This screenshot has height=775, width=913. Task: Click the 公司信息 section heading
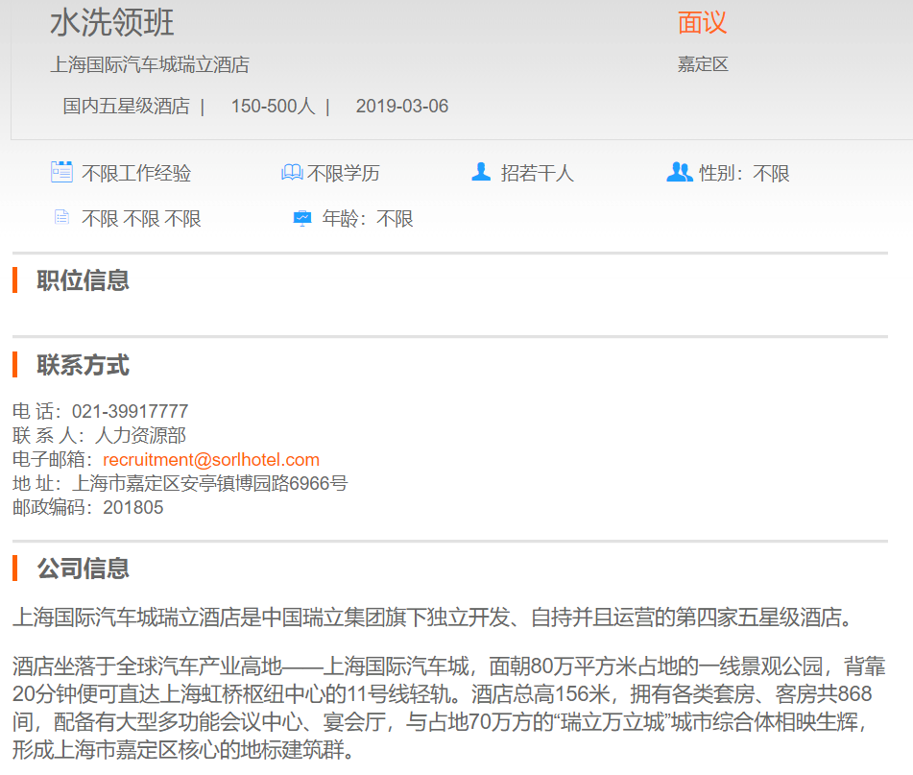(83, 569)
